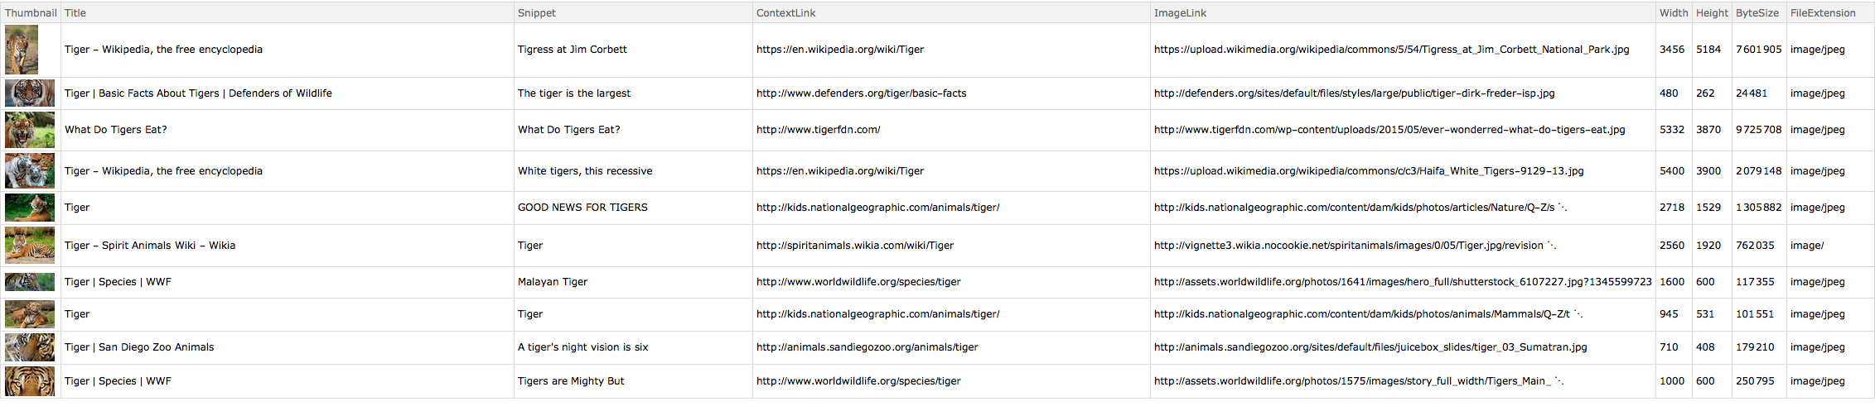Open the roaring tiger thumbnail for What Do Tigers Eat
This screenshot has height=411, width=1875.
click(x=30, y=130)
